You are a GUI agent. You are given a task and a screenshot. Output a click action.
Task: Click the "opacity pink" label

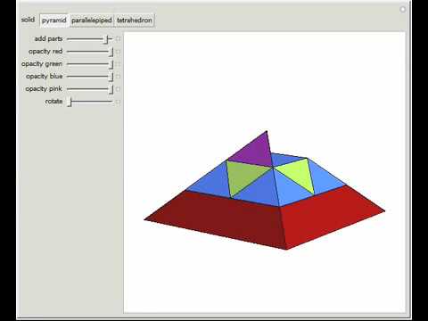(x=44, y=89)
